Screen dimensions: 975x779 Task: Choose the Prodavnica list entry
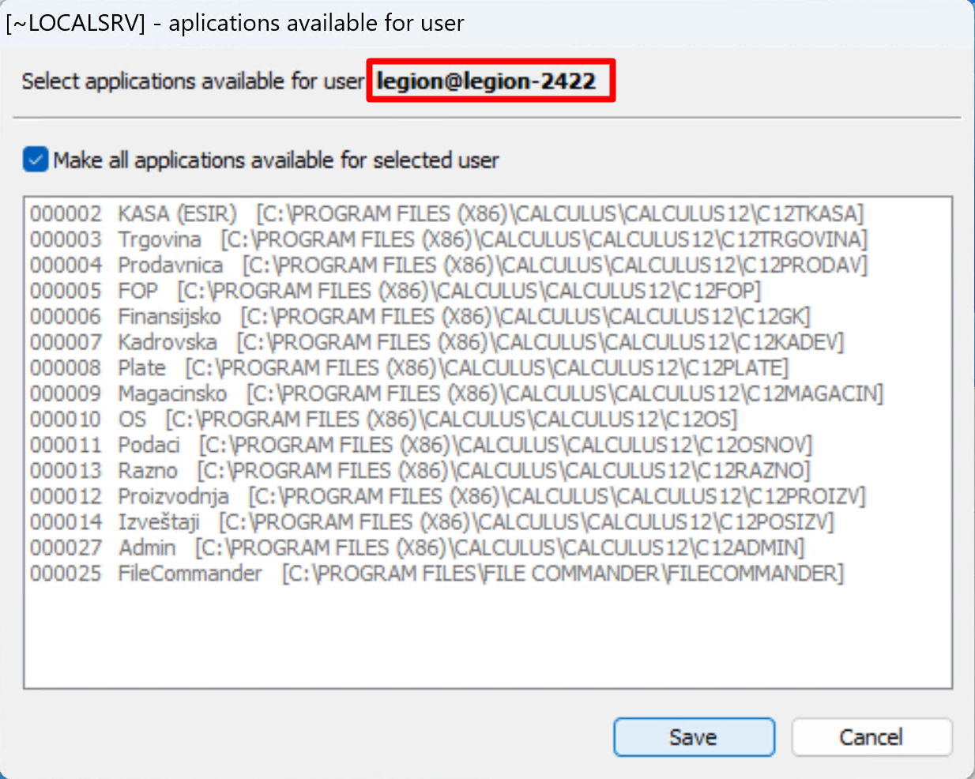click(448, 265)
